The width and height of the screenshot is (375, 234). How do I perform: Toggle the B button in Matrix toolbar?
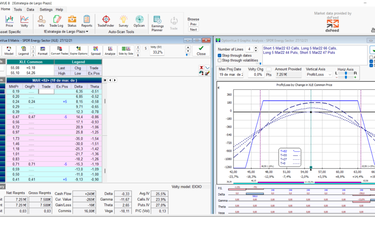(138, 55)
